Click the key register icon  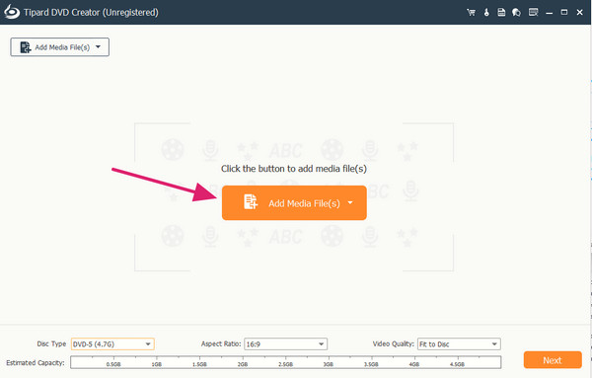point(486,13)
